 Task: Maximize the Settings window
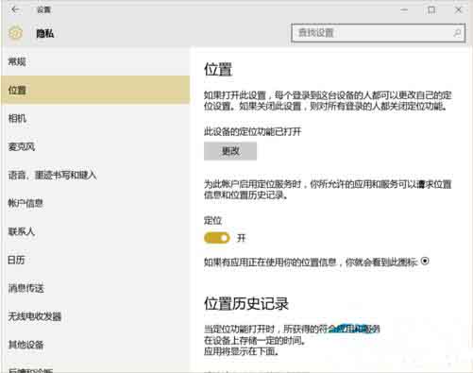tap(431, 10)
